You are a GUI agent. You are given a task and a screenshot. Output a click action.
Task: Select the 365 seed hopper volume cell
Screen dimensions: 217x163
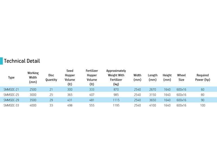70,95
